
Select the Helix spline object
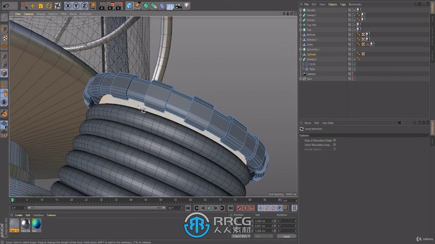click(312, 69)
